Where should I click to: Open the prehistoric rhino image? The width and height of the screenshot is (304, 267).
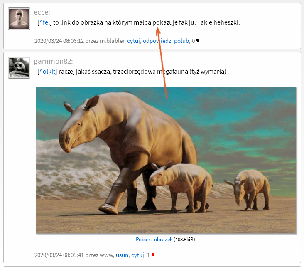point(166,160)
